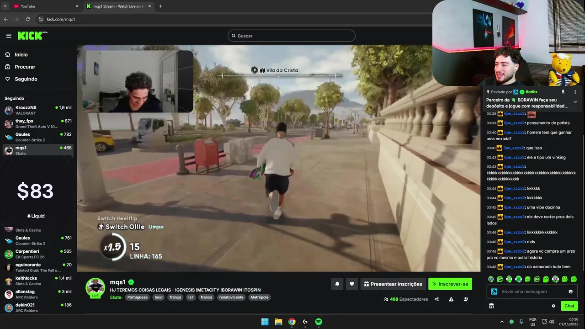585x329 pixels.
Task: Select the loud tag
Action: pyautogui.click(x=159, y=297)
